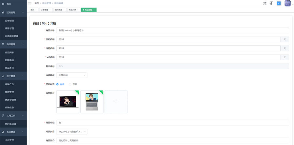Click the user avatar in the top-right
The height and width of the screenshot is (145, 294).
coord(287,3)
